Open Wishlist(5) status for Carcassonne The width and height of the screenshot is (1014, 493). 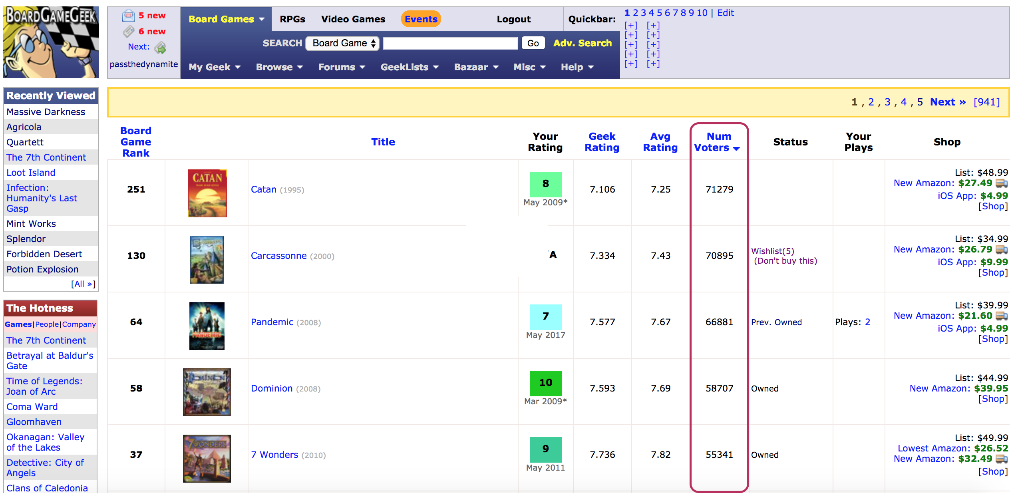point(773,251)
